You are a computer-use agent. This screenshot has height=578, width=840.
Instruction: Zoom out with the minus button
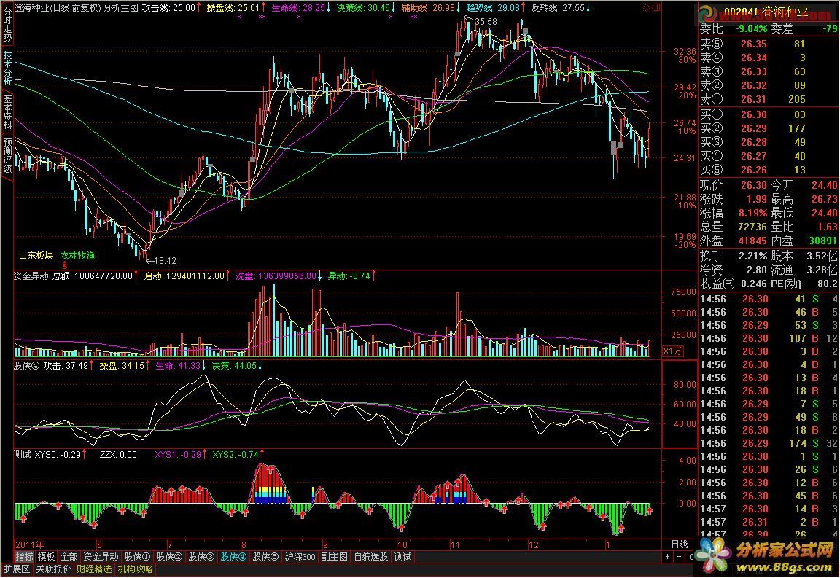(x=680, y=557)
